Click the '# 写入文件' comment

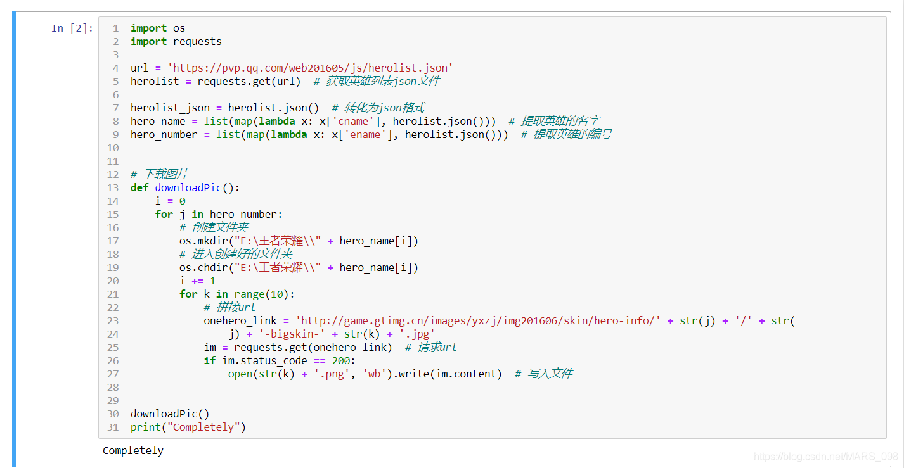point(543,374)
